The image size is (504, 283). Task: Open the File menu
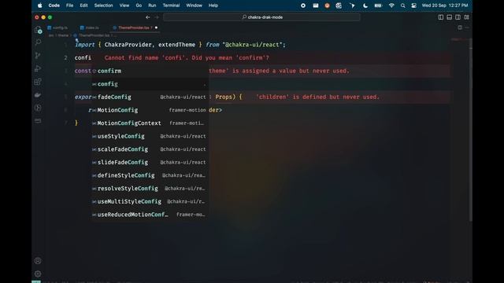tap(69, 6)
